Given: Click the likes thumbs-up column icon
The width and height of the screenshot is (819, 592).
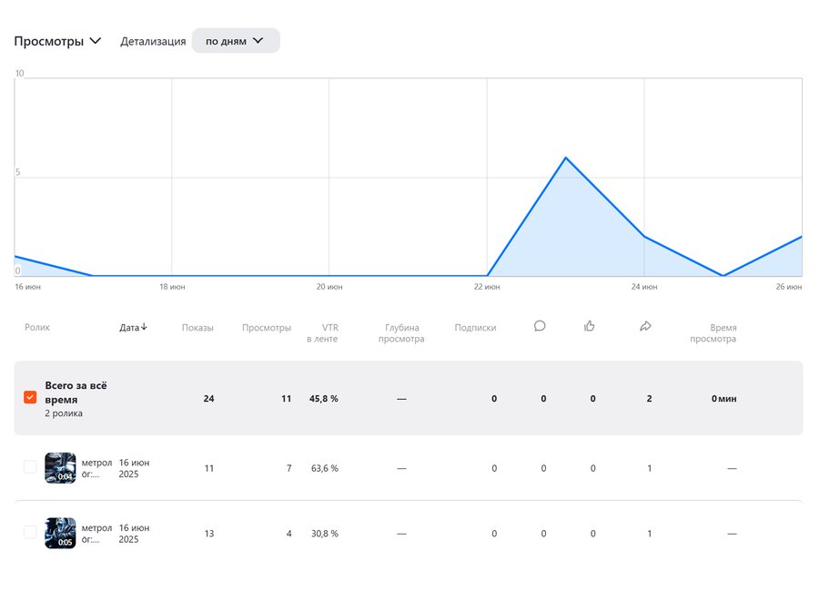Looking at the screenshot, I should (x=590, y=326).
